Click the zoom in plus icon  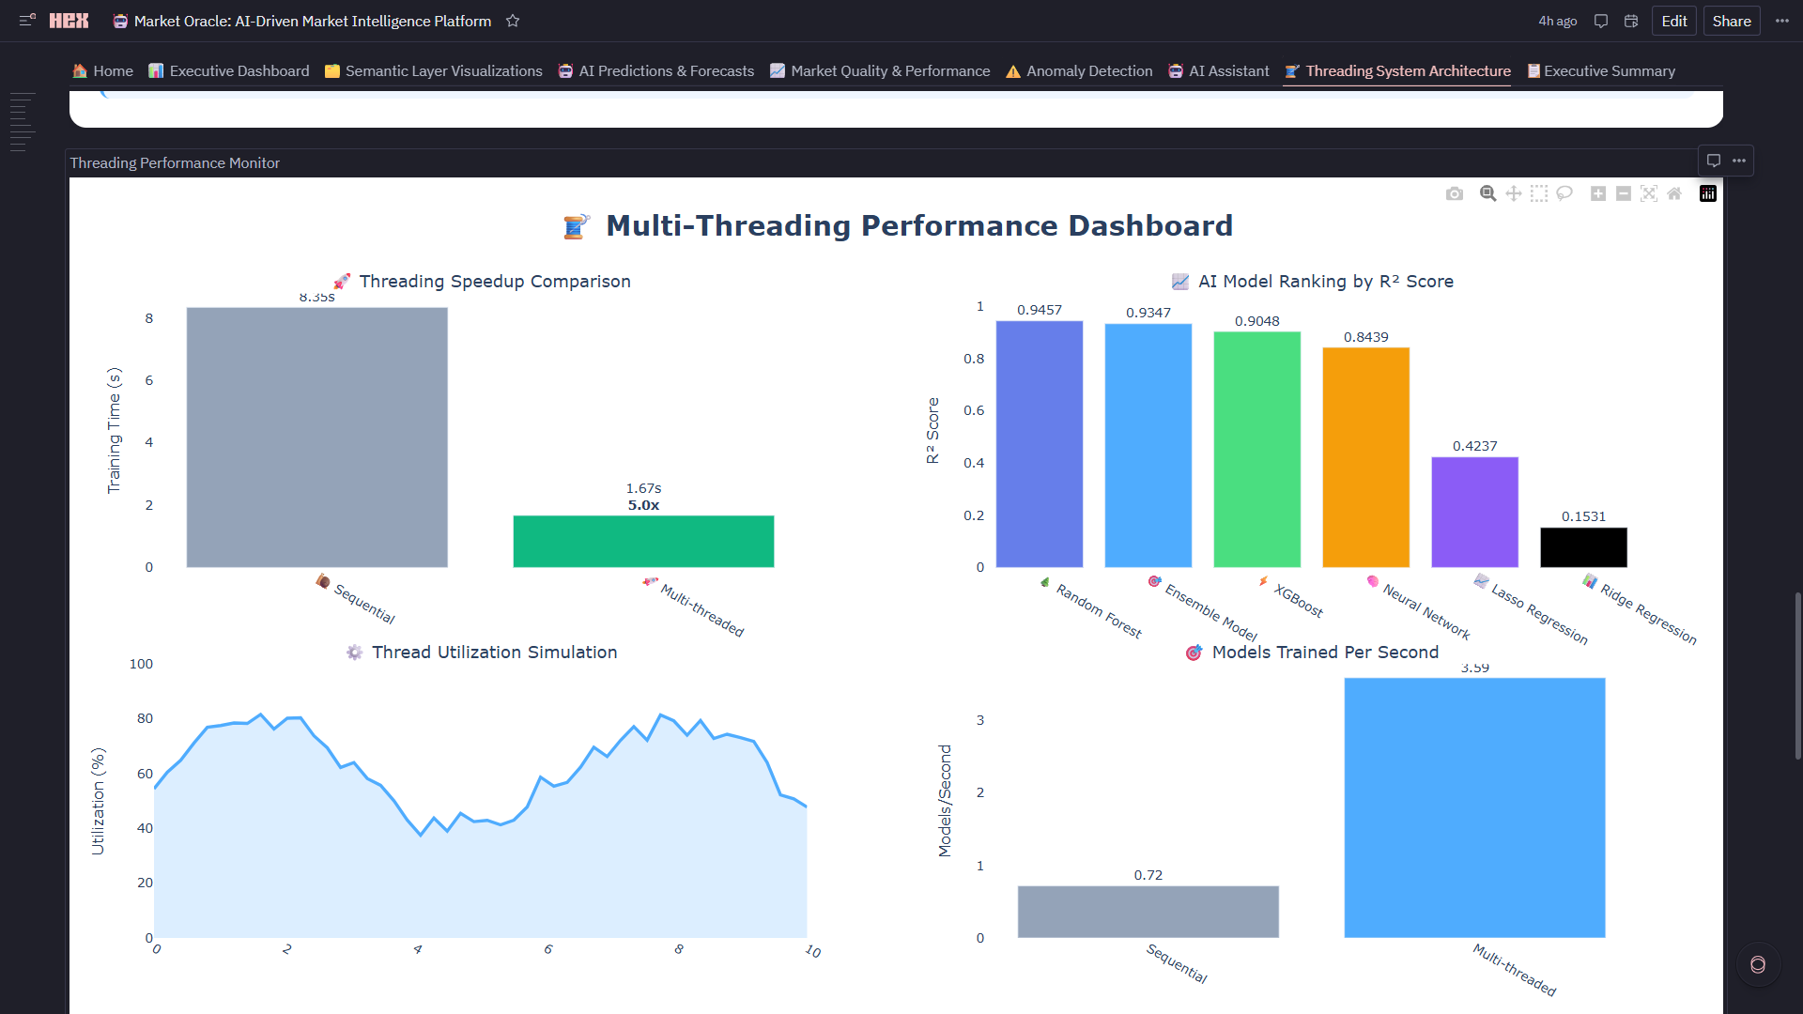tap(1598, 193)
